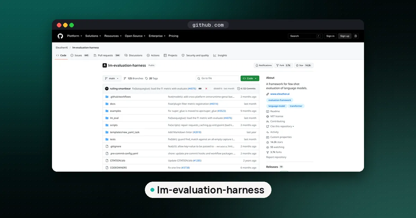Open templates/new_yaml_task folder
416x218 pixels.
point(125,132)
